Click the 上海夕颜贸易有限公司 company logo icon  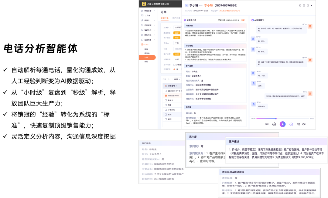[144, 4]
